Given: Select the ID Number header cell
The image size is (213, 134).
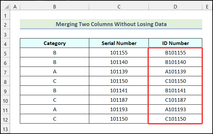Looking at the screenshot, I should pyautogui.click(x=175, y=43).
